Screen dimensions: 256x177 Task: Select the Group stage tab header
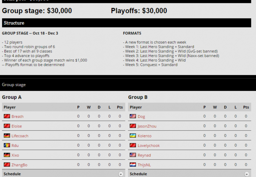pyautogui.click(x=14, y=85)
